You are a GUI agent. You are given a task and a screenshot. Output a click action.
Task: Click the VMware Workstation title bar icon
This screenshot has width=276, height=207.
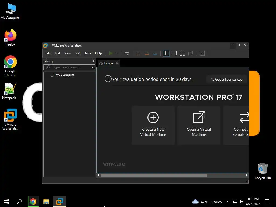[46, 45]
